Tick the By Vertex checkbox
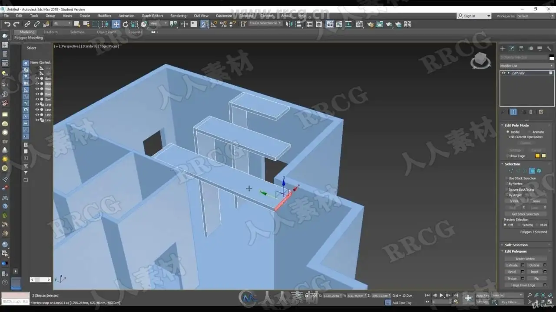The image size is (556, 312). point(507,184)
